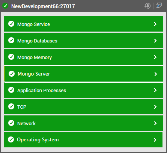This screenshot has width=167, height=153.
Task: Click the Mongo Server status check icon
Action: pos(12,74)
